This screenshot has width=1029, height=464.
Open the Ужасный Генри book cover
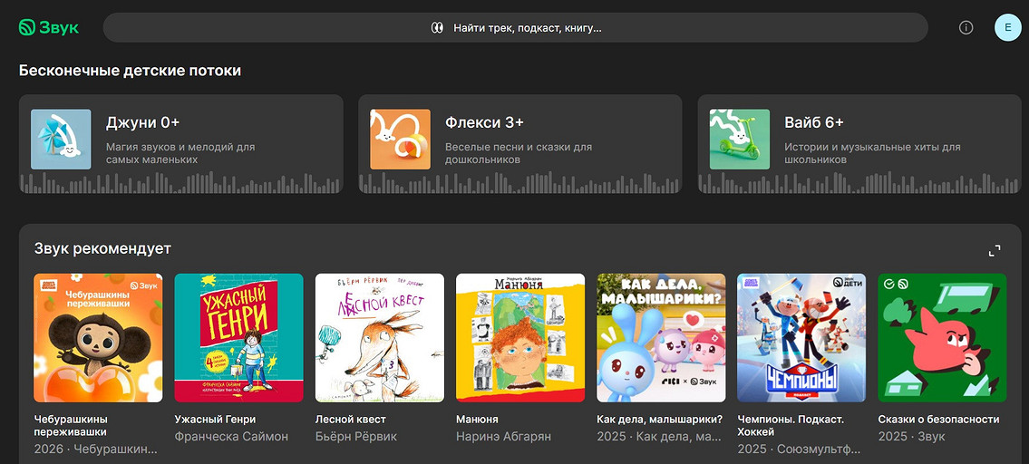pos(238,337)
